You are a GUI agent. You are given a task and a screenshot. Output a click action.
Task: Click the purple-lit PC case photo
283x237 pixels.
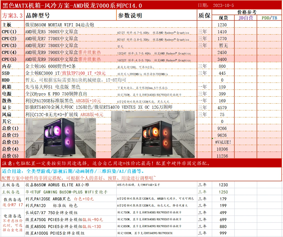(x=61, y=138)
